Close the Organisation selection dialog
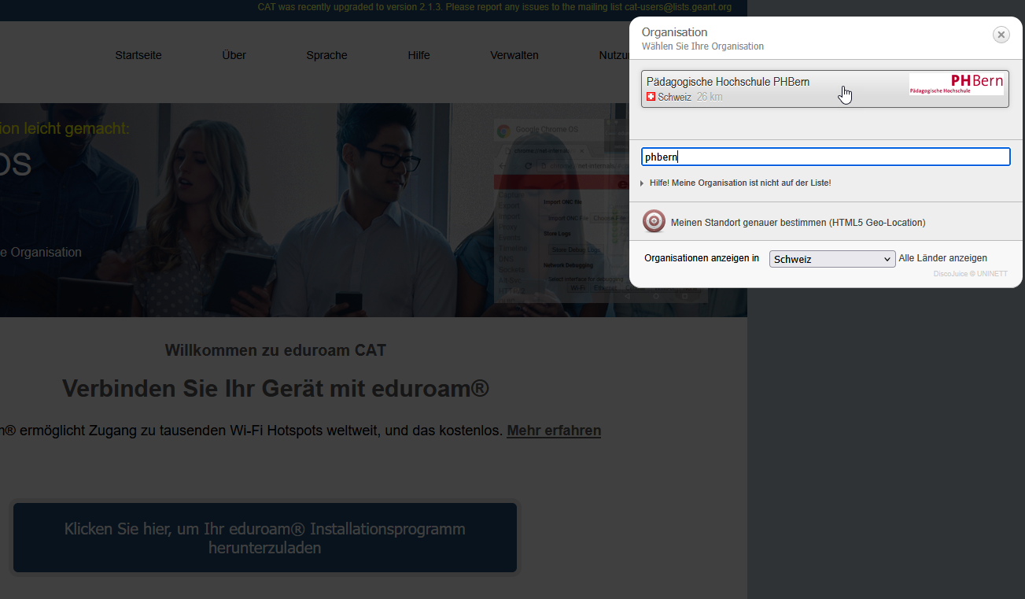1025x599 pixels. (x=1001, y=35)
